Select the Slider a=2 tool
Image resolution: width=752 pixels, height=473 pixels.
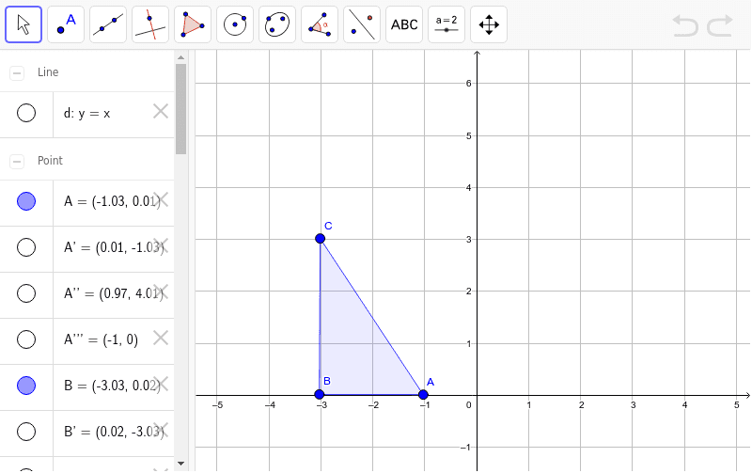coord(446,24)
